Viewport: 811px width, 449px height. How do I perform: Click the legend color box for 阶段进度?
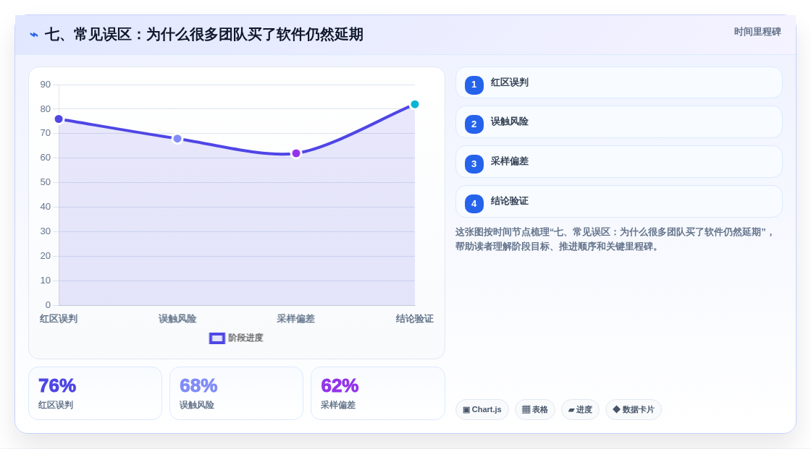(217, 338)
